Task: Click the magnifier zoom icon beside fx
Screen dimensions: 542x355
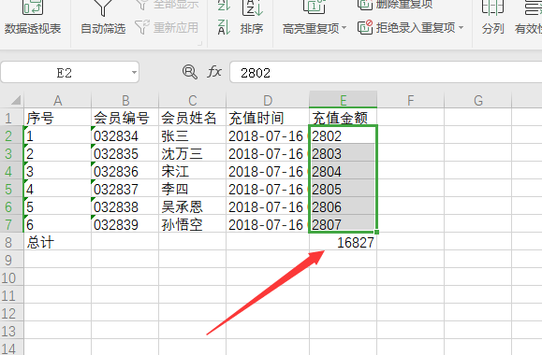Action: pos(189,72)
